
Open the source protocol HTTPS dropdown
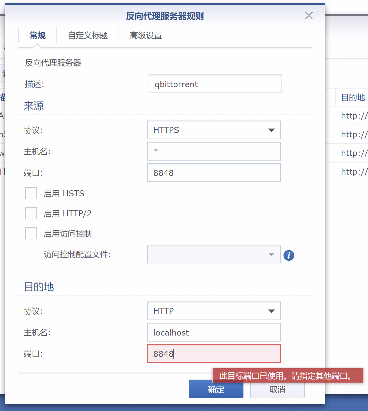coord(214,130)
